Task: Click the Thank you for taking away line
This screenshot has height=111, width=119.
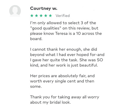Action: 65,97
